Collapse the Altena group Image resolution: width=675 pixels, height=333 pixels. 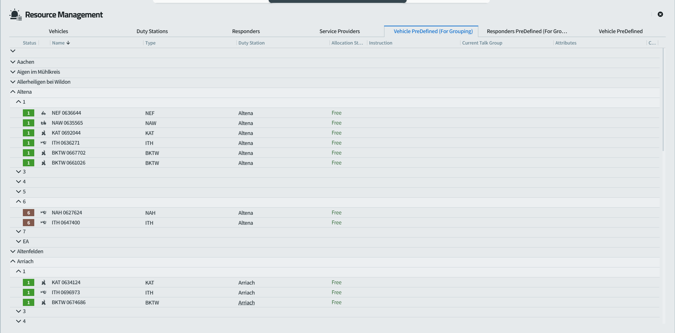point(13,92)
